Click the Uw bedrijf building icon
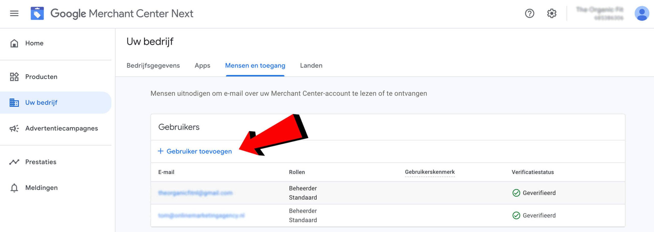The image size is (654, 232). pos(14,102)
